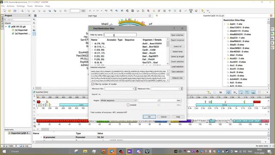The image size is (275, 155).
Task: Click Maximum hits spinner arrows
Action: click(x=182, y=89)
